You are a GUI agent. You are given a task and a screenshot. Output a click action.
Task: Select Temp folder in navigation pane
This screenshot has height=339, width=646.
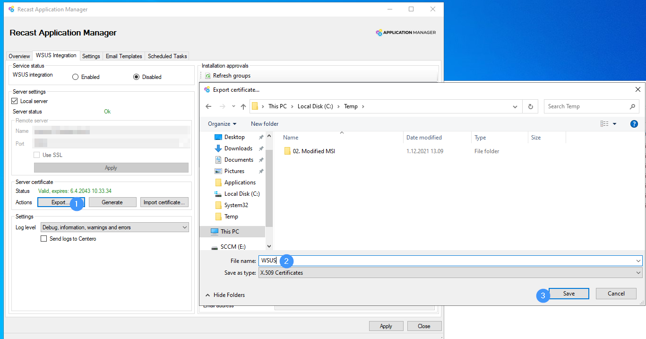click(231, 217)
